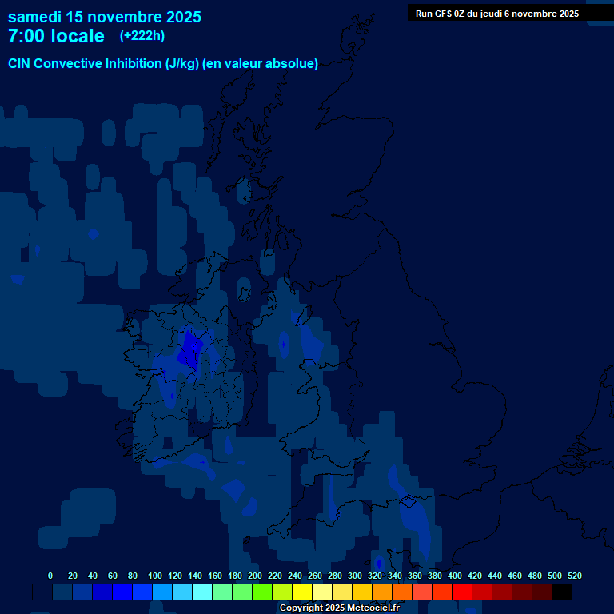The height and width of the screenshot is (614, 614).
Task: Click the light yellow swatch under 260
Action: point(321,592)
